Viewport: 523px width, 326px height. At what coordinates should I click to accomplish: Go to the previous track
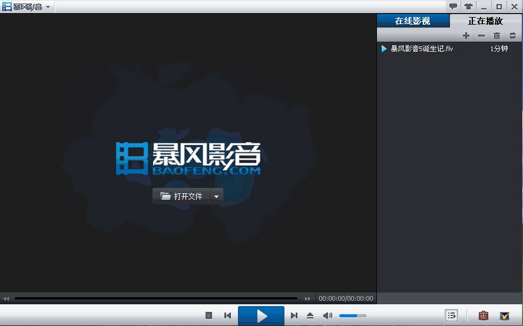point(227,315)
